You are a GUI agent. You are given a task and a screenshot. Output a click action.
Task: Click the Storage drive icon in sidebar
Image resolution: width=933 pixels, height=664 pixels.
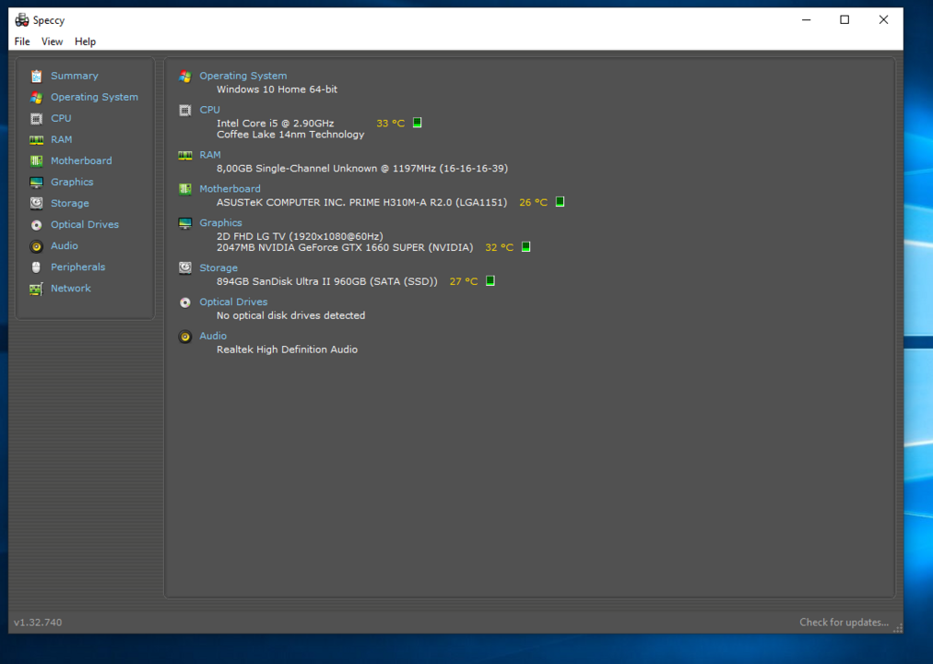[36, 204]
